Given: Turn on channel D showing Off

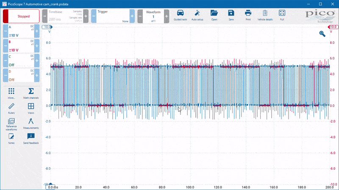Looking at the screenshot, I should (21, 76).
